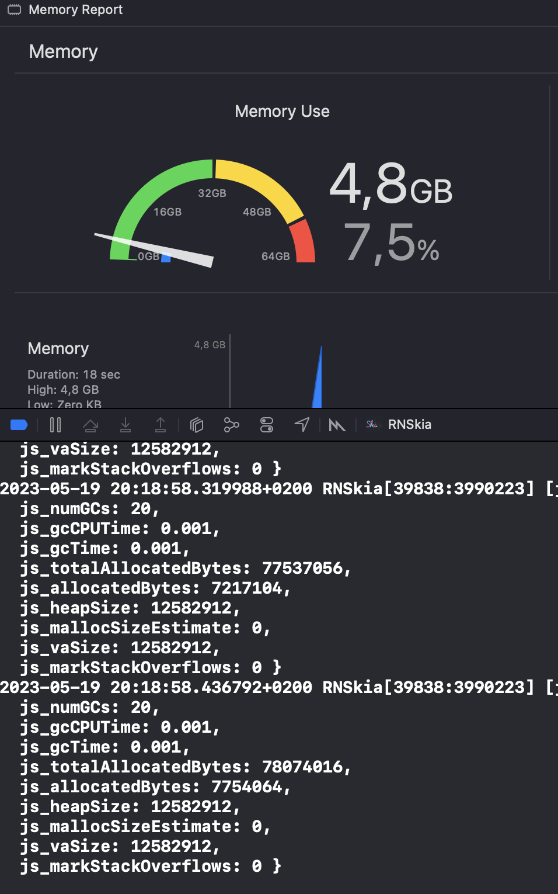Open the Simulate Location tool
The image size is (558, 894).
[302, 424]
